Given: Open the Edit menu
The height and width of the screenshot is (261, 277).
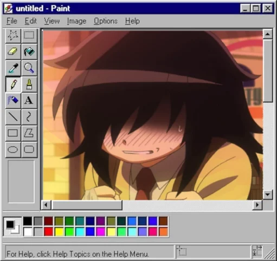Looking at the screenshot, I should click(x=30, y=21).
